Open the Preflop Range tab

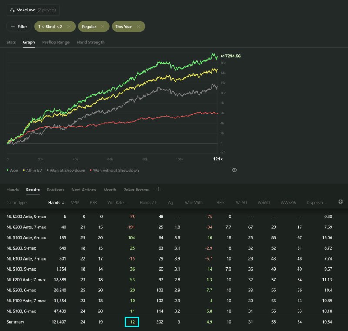[56, 42]
